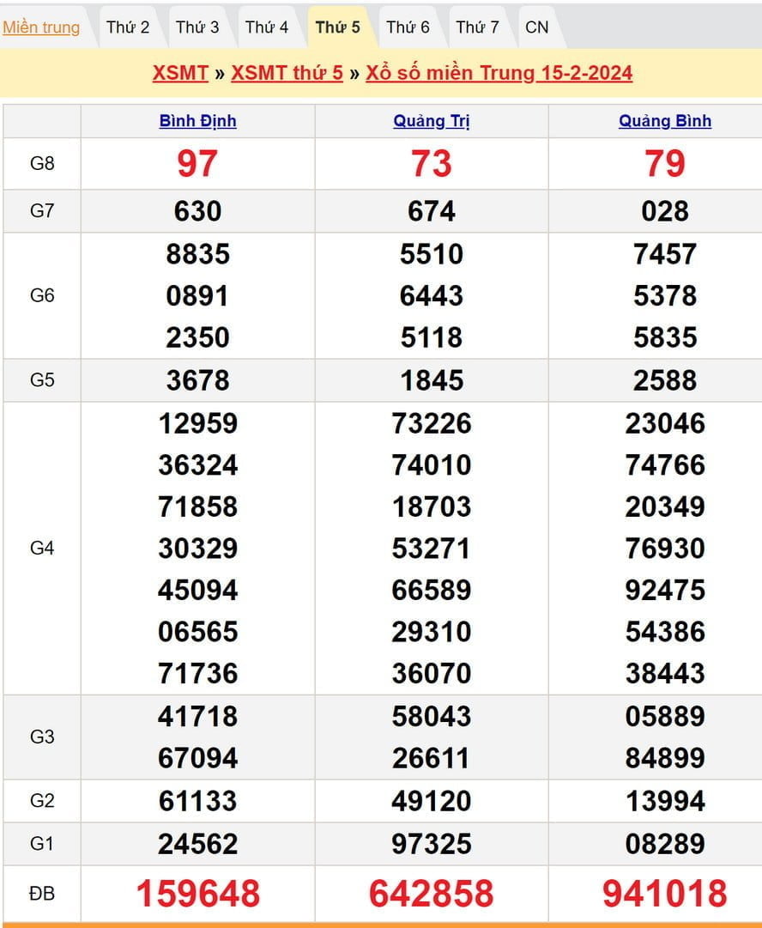Open the Miền trung link
Screen dimensions: 762x928
click(41, 27)
